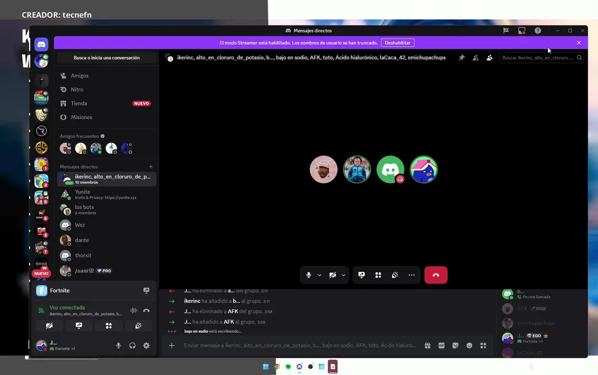The width and height of the screenshot is (598, 375).
Task: Mute microphone in call control bar
Action: pyautogui.click(x=308, y=275)
